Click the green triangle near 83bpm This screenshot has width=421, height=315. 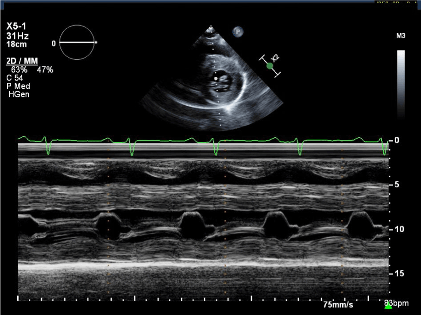coord(388,306)
